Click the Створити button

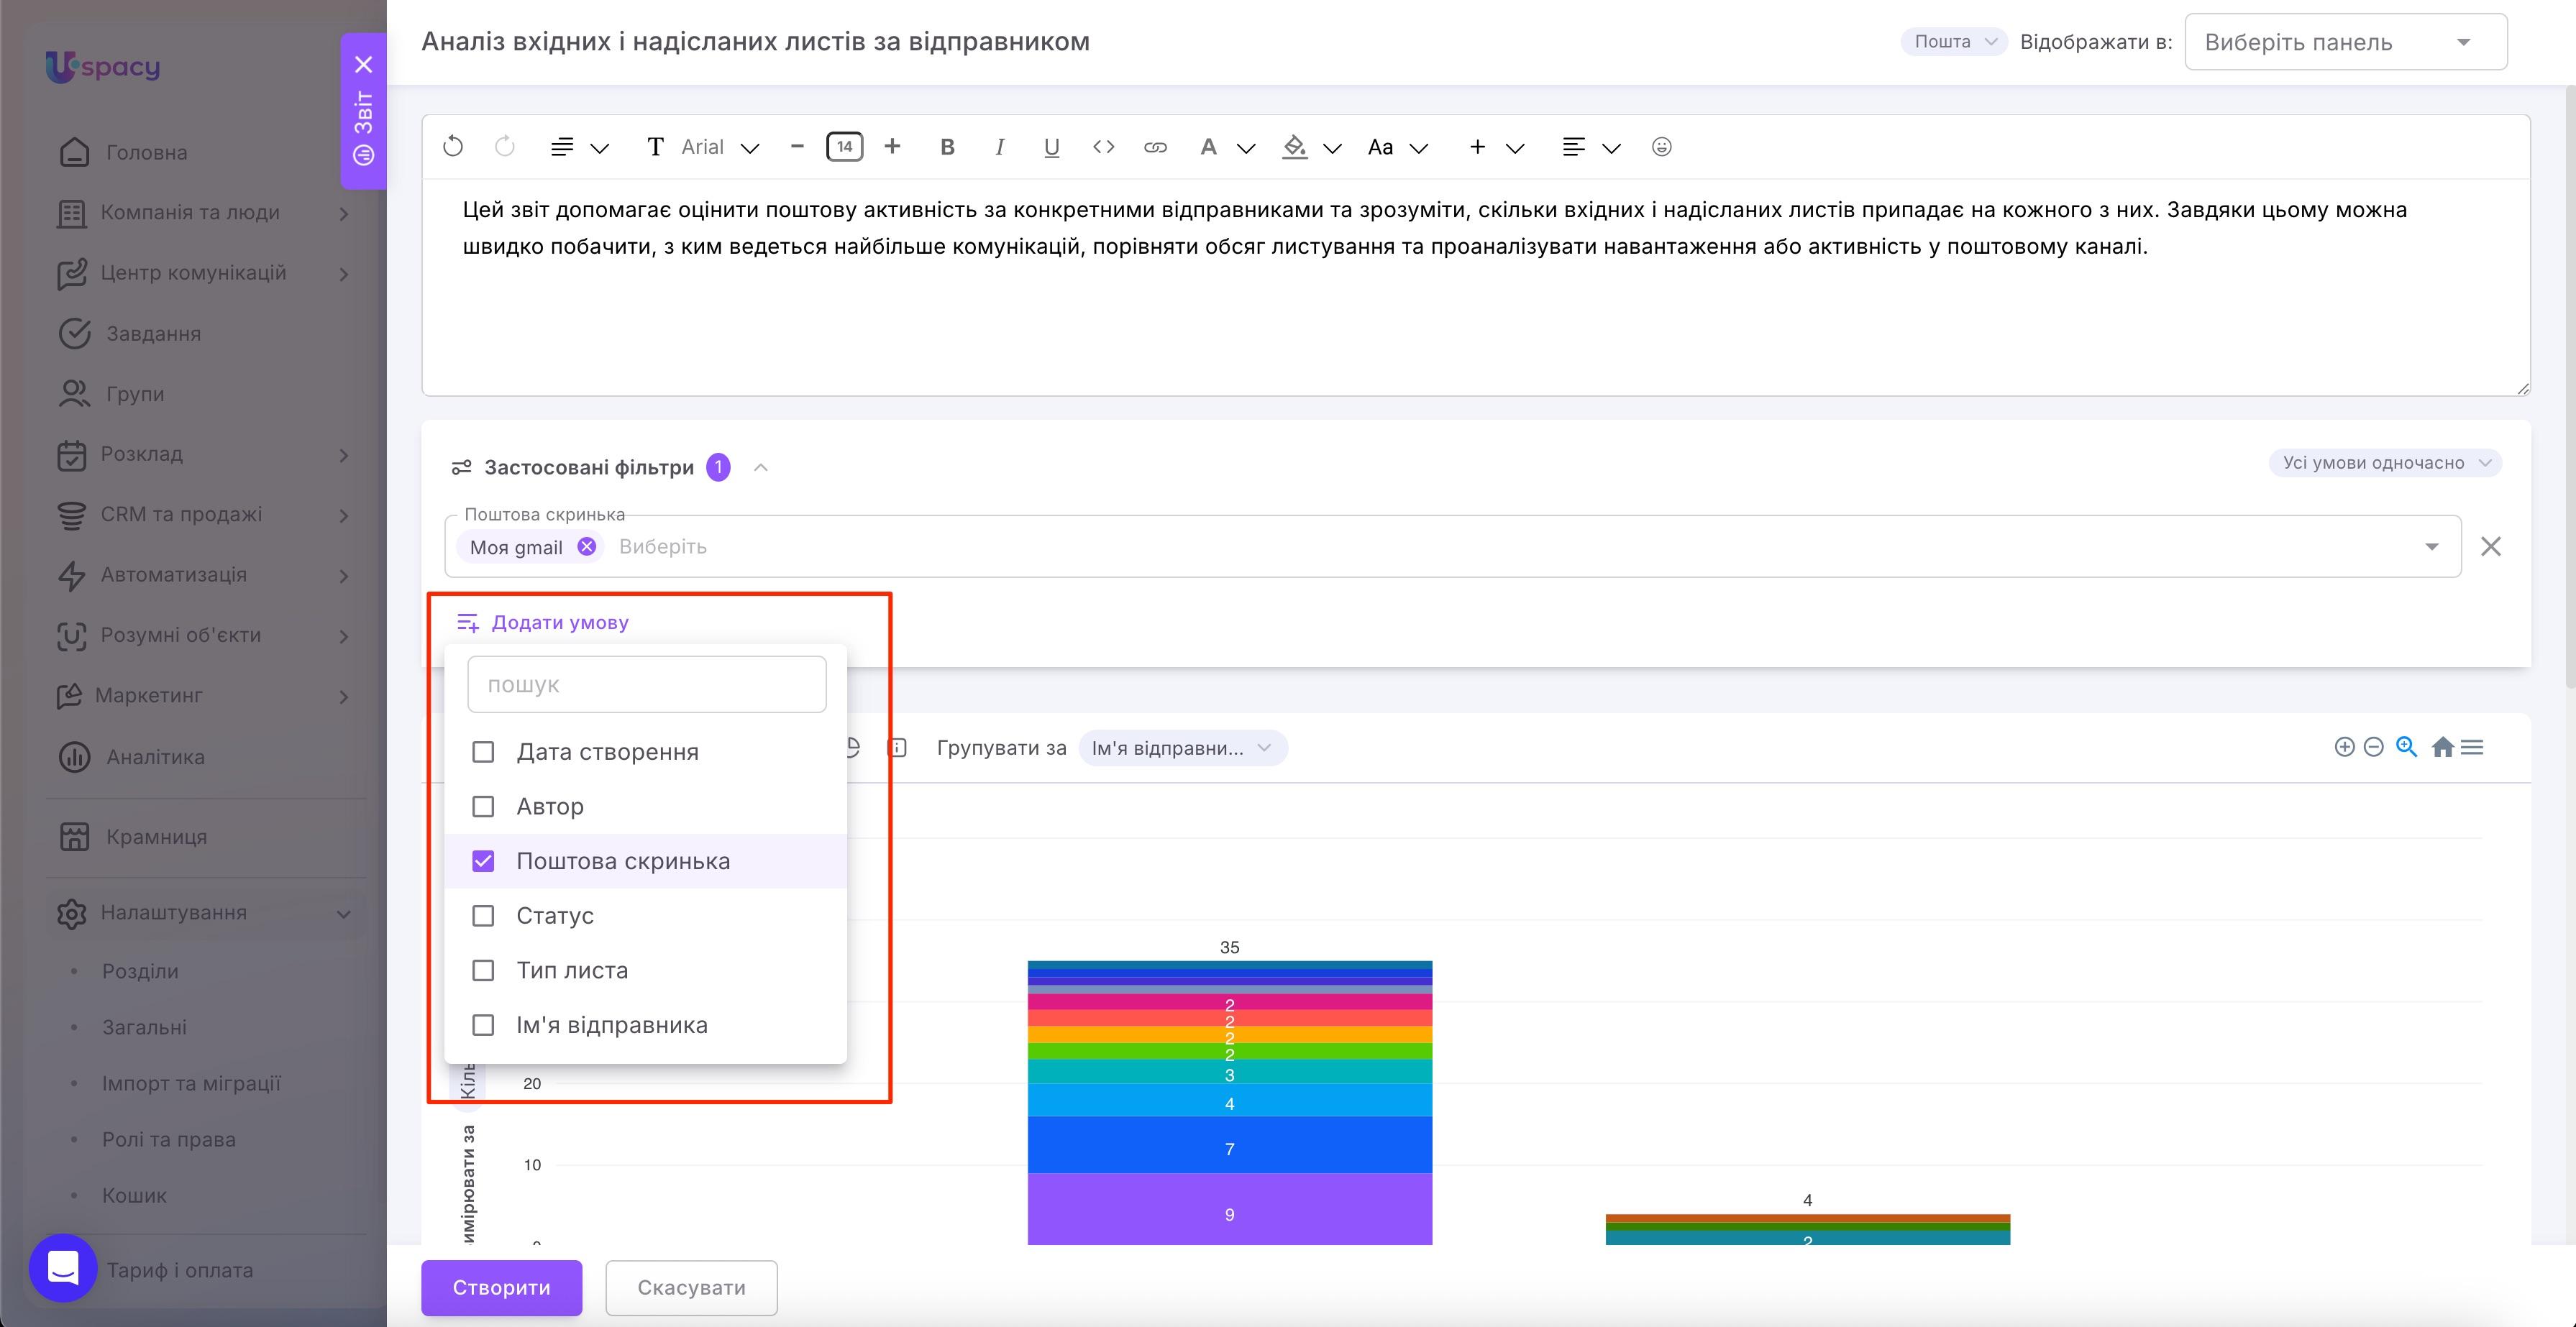click(501, 1287)
